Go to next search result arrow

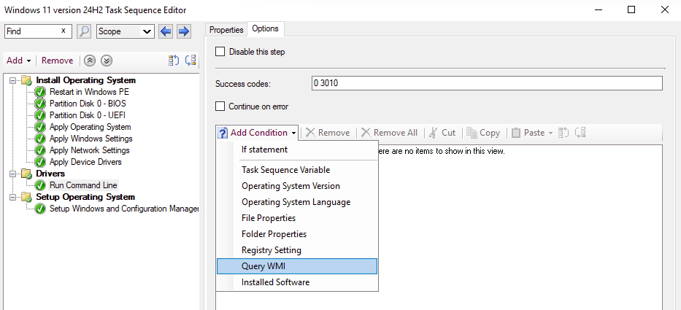(x=184, y=31)
